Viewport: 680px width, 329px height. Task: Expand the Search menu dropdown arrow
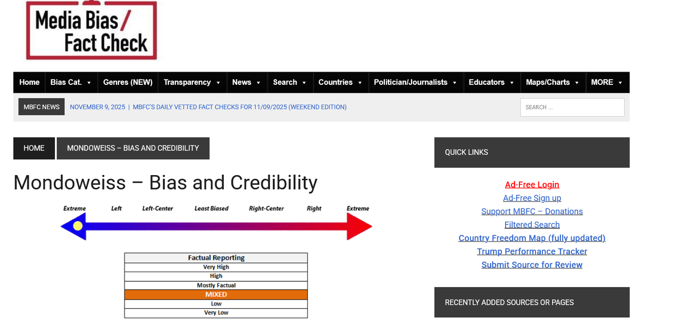(x=304, y=83)
